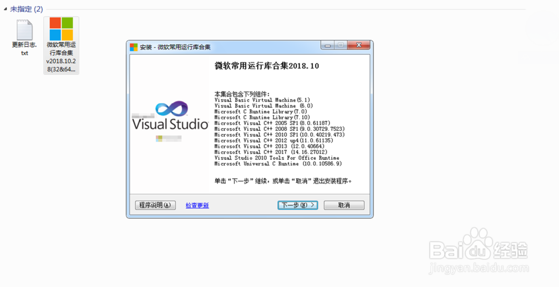This screenshot has height=287, width=559.
Task: Click the Visual Basic Virtual Machine (6.0) line
Action: pos(263,106)
